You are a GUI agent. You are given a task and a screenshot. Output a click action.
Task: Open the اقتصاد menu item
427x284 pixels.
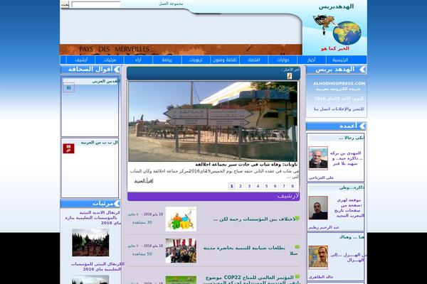click(254, 60)
